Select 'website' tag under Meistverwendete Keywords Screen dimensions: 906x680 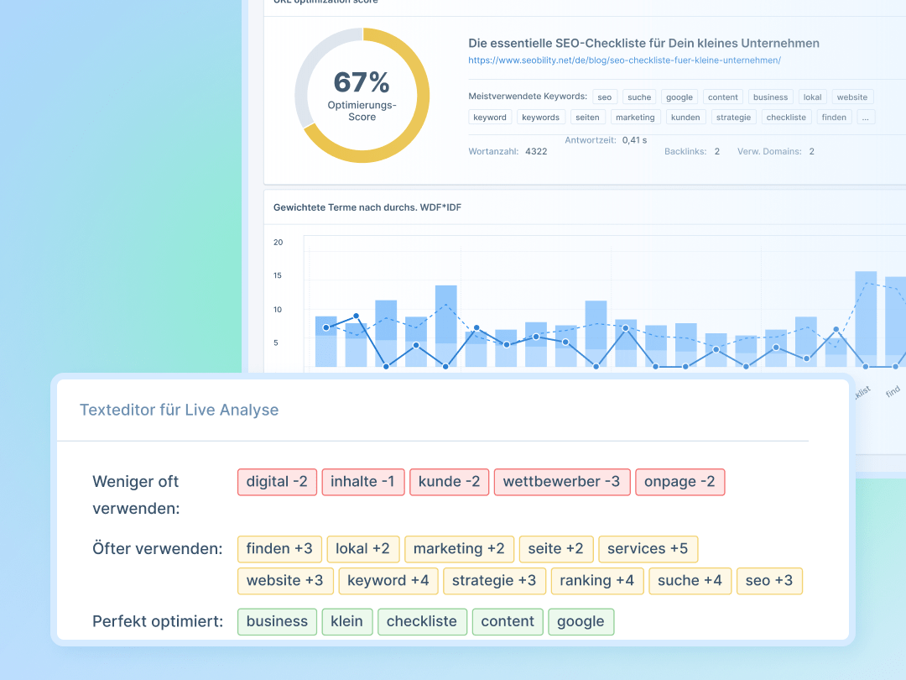point(852,97)
